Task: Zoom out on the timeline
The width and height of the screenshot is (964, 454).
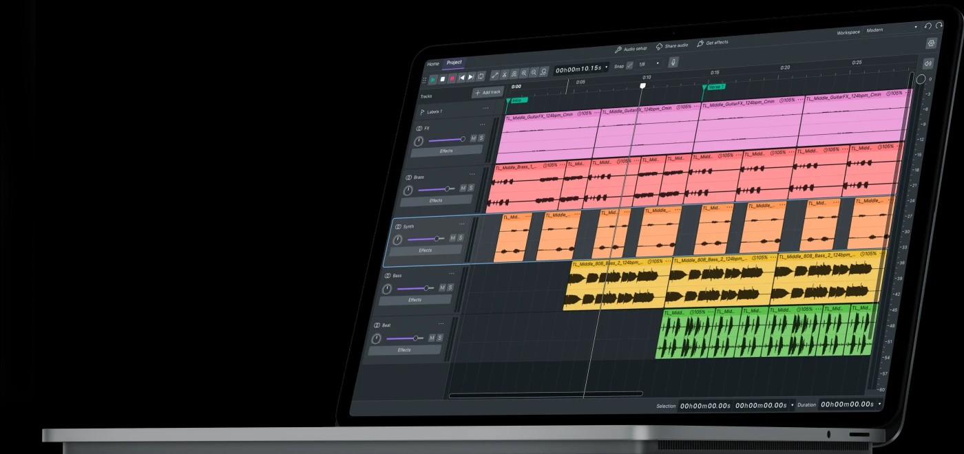Action: coord(534,72)
